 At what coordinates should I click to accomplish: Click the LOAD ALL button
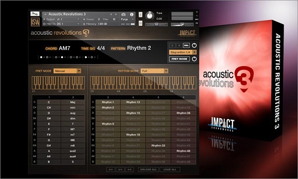[170, 170]
